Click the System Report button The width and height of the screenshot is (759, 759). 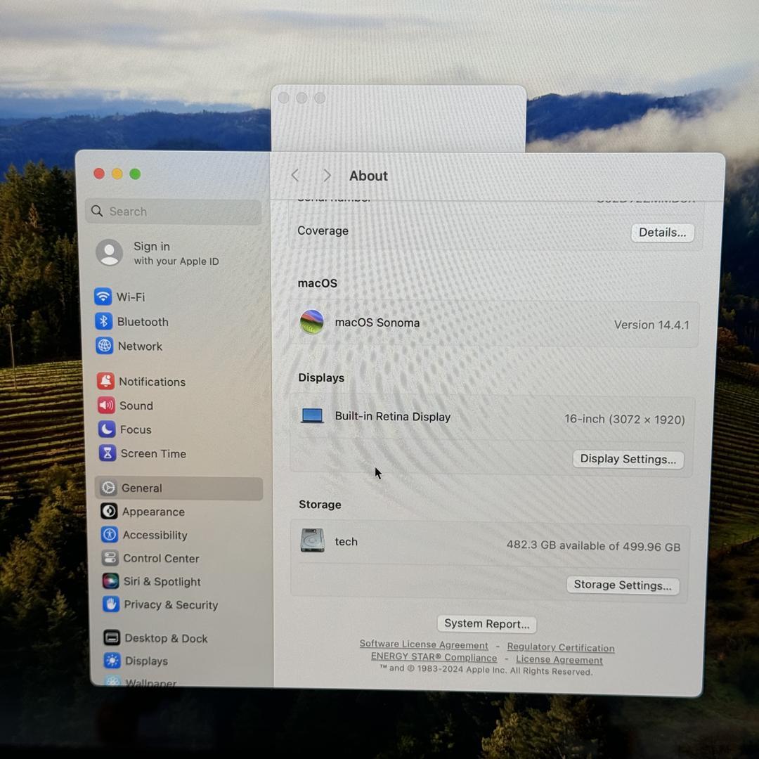coord(486,624)
